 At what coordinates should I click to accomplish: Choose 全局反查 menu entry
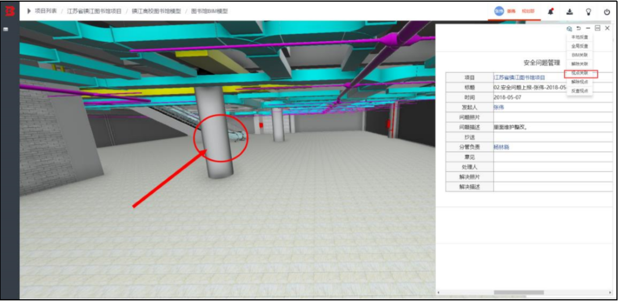580,46
